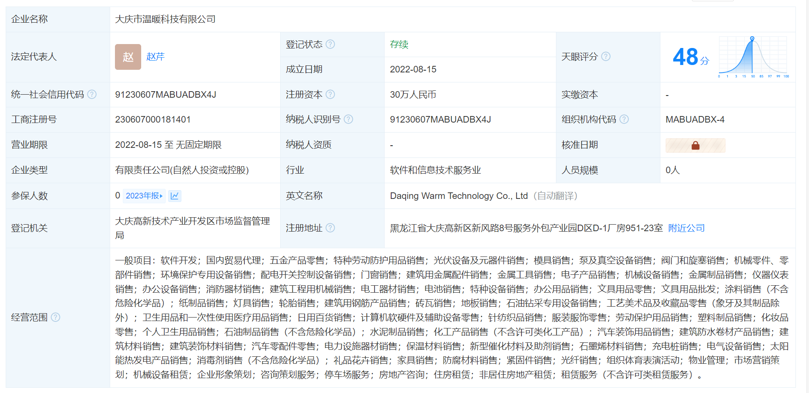This screenshot has width=809, height=393.
Task: Show help for 纳税人识别号
Action: pyautogui.click(x=348, y=119)
